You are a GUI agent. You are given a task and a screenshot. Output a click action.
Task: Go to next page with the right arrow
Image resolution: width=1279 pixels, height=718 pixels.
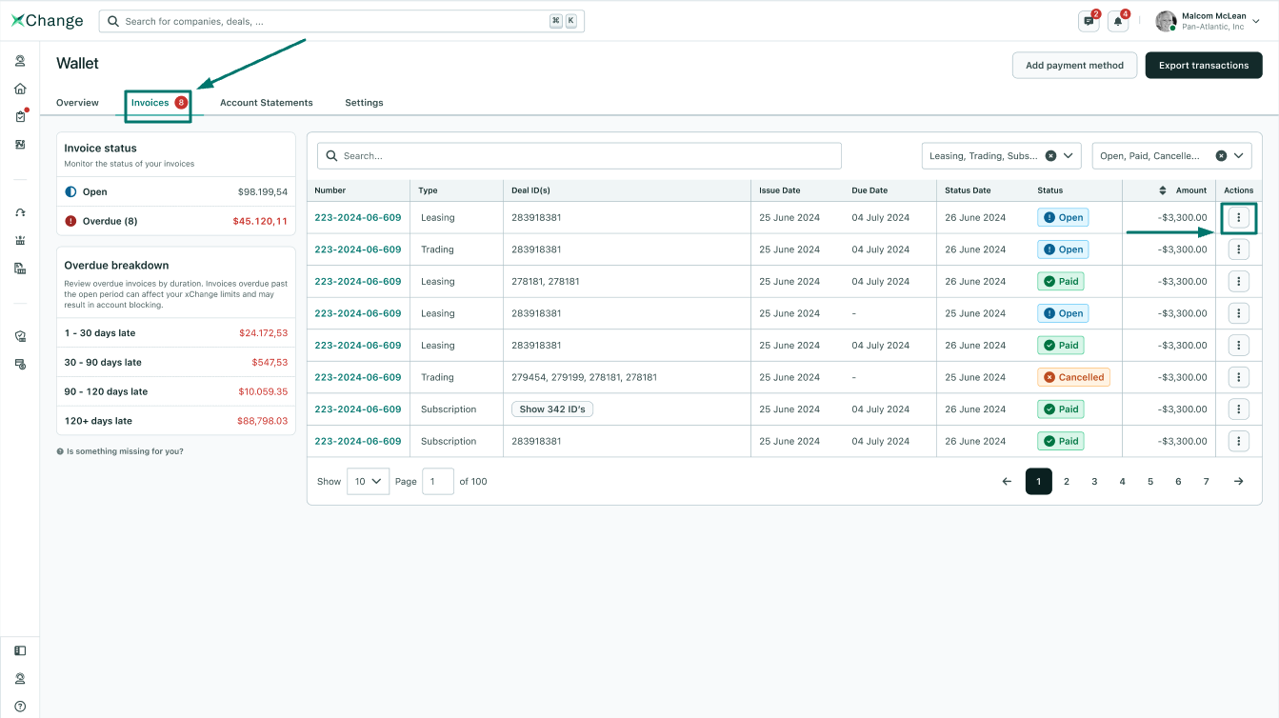(x=1238, y=481)
